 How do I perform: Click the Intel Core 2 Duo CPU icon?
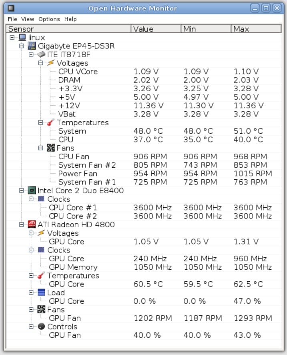tap(32, 191)
